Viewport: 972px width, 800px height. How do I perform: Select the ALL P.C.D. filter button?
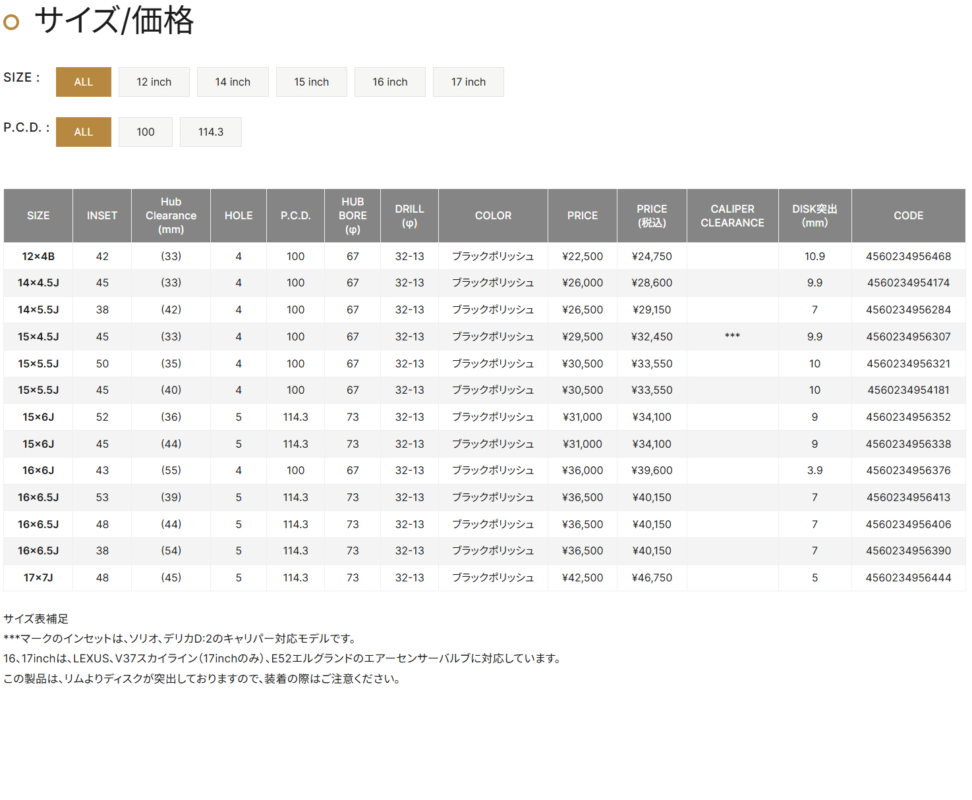pos(83,132)
